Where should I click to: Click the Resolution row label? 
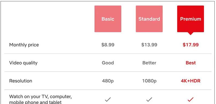(21, 81)
